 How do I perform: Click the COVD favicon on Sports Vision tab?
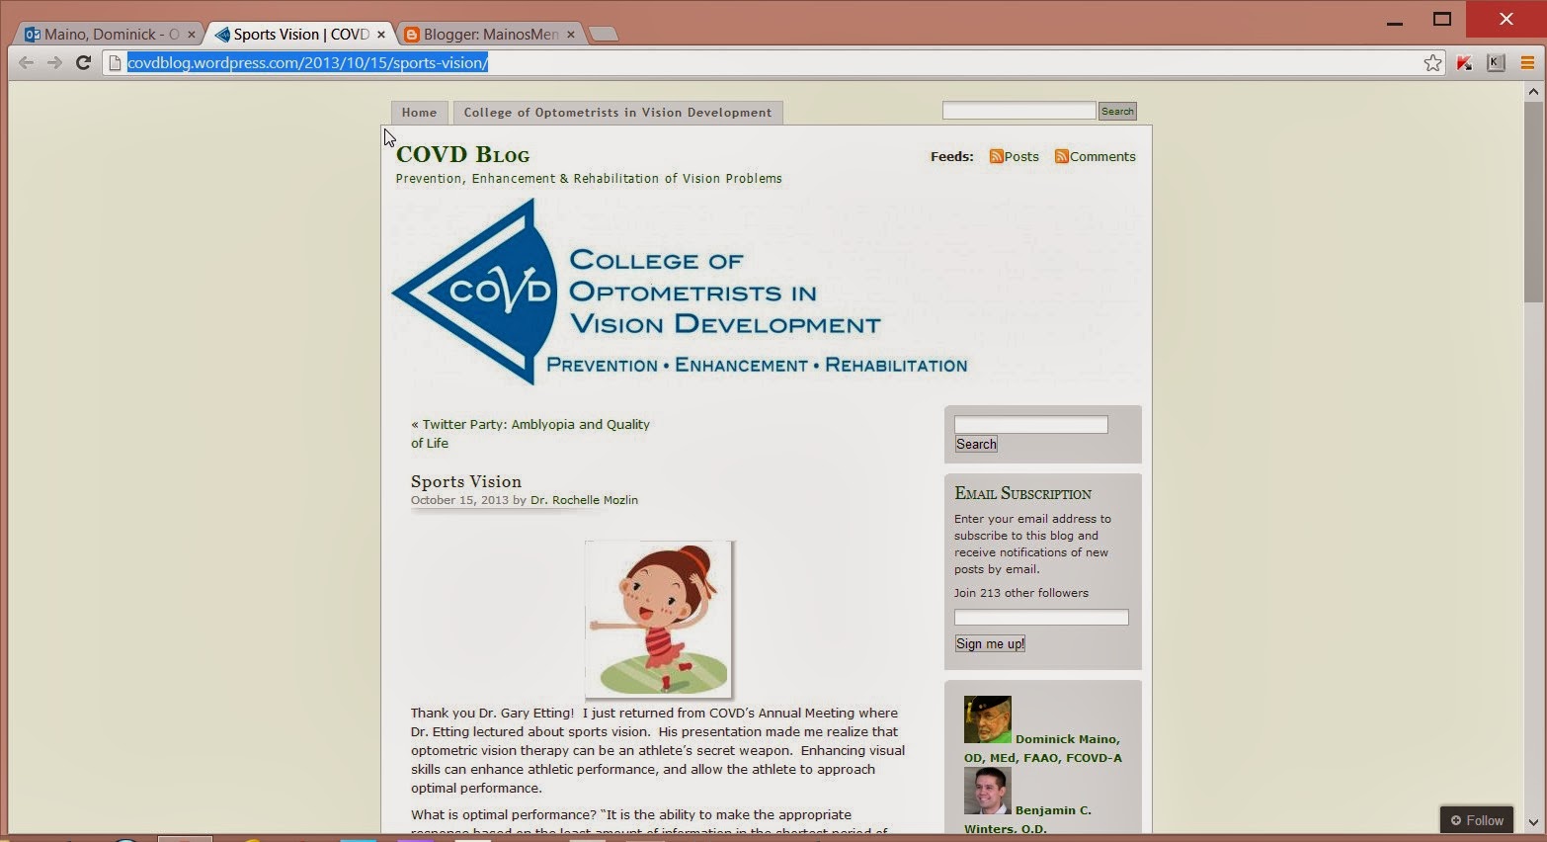point(222,35)
